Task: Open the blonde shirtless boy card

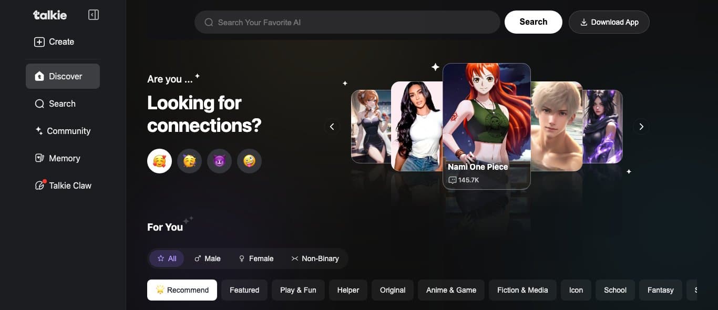Action: click(x=556, y=126)
